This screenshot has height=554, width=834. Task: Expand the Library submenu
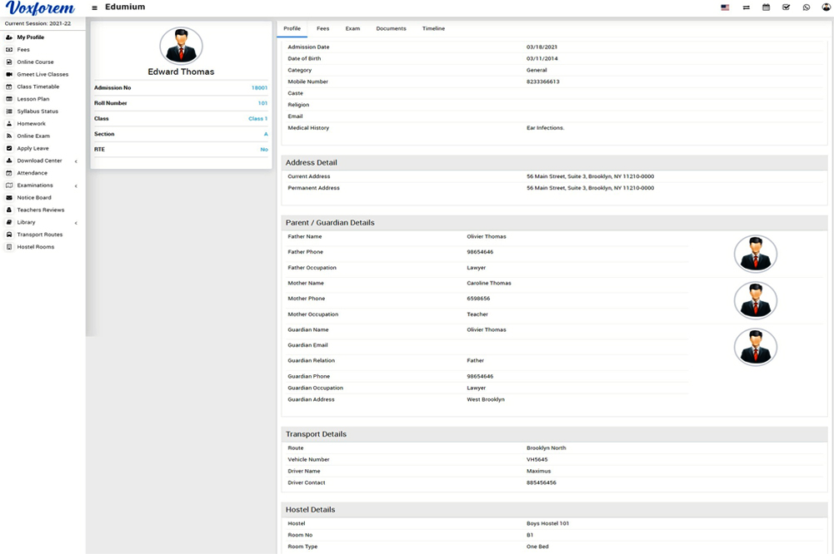pyautogui.click(x=27, y=223)
